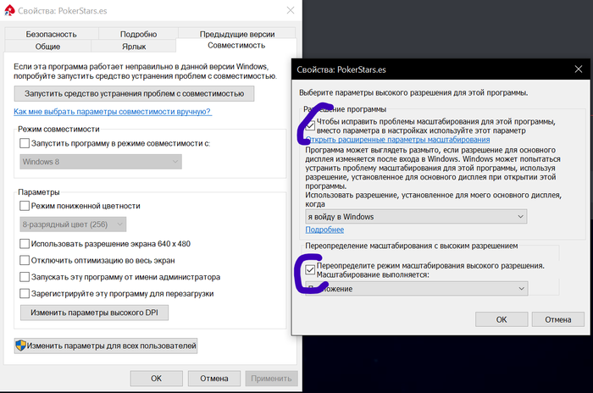Click the shield icon on Изменить параметры для всех пользователей
This screenshot has height=393, width=593.
[x=20, y=346]
